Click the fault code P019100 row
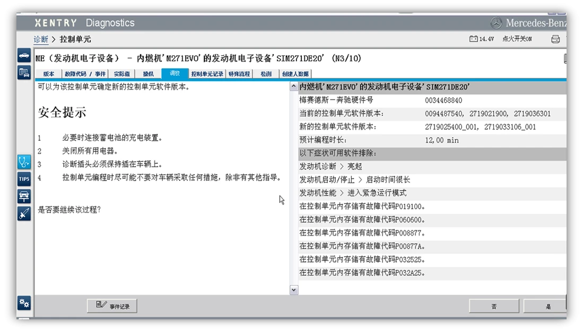 click(x=432, y=207)
